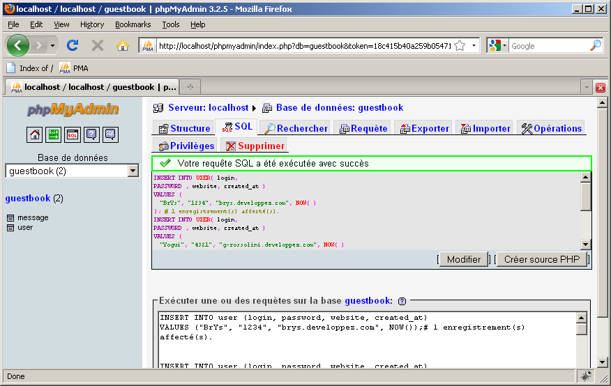The image size is (611, 386).
Task: Click help icon next to guestbook query label
Action: click(x=402, y=301)
